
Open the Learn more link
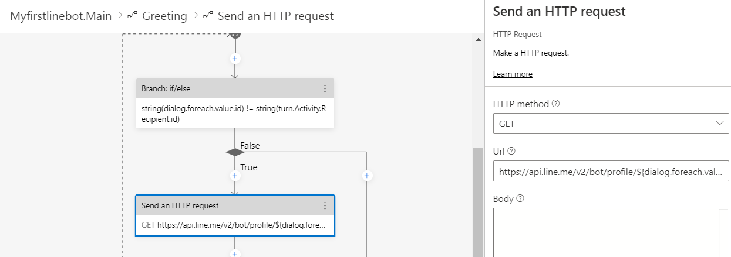513,74
